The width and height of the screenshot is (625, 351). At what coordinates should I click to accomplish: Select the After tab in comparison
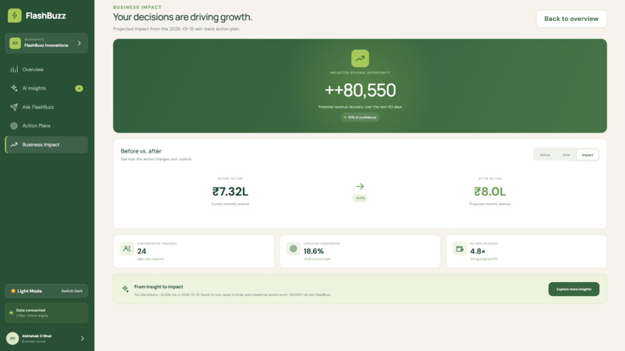point(566,155)
